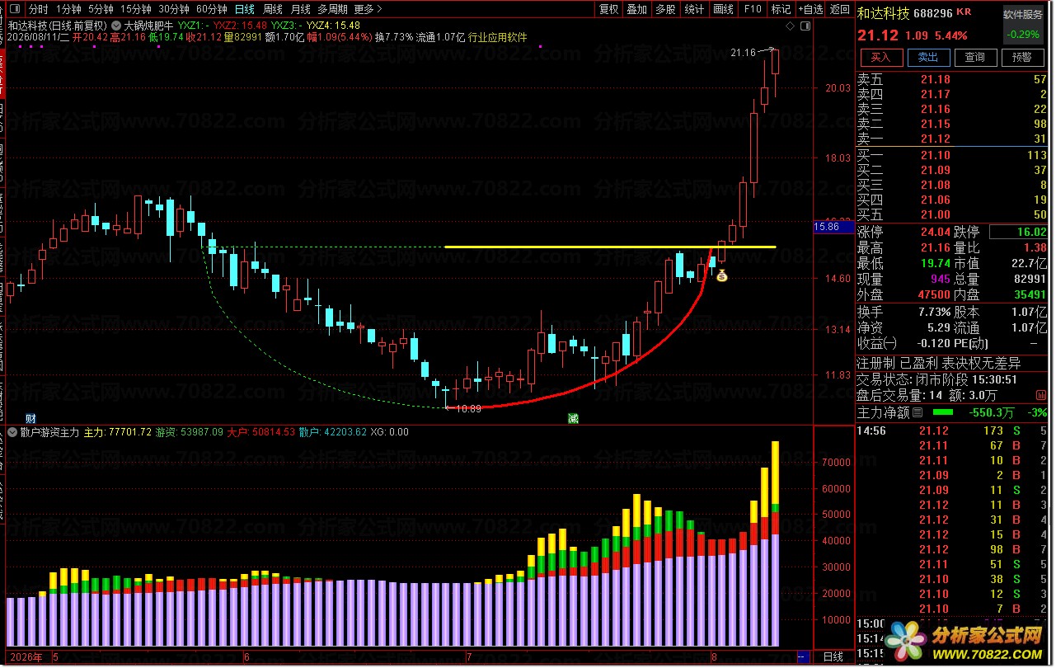This screenshot has width=1056, height=668.
Task: Select the 60分钟 period tab
Action: pos(211,9)
